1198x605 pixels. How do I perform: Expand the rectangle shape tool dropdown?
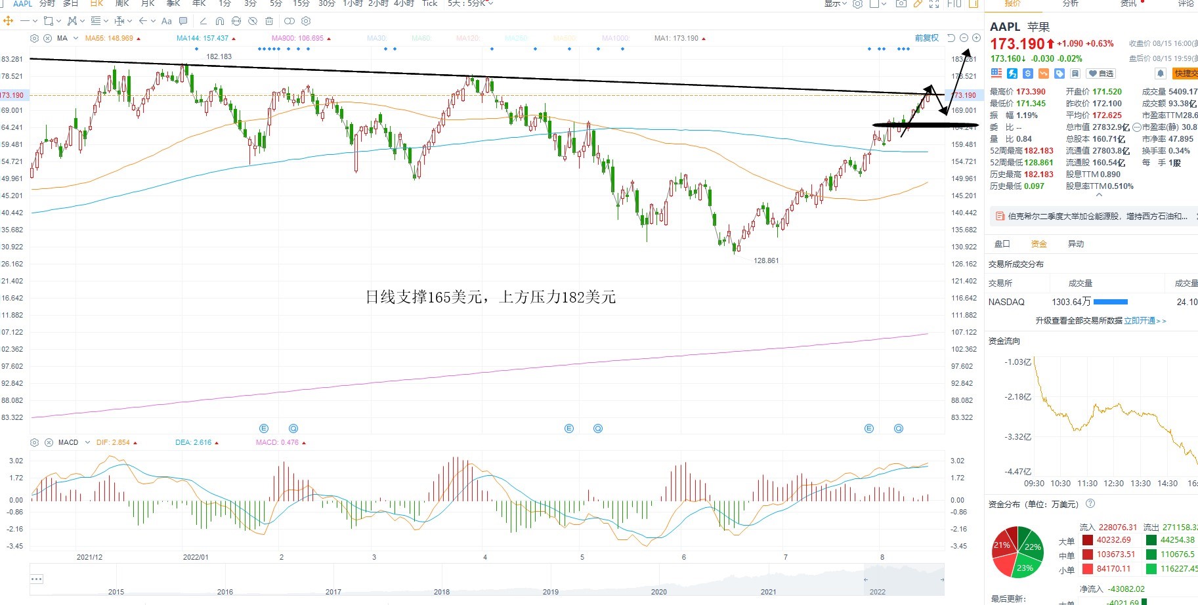pos(58,21)
